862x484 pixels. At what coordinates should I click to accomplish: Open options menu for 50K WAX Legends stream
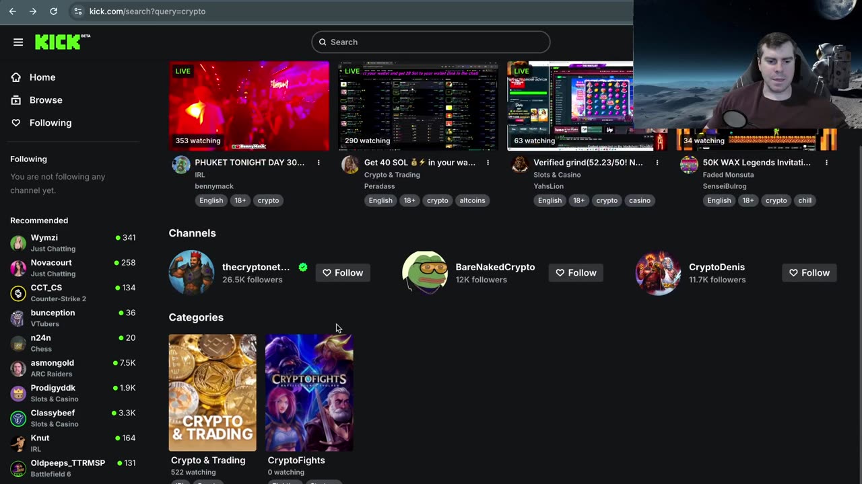(x=826, y=163)
